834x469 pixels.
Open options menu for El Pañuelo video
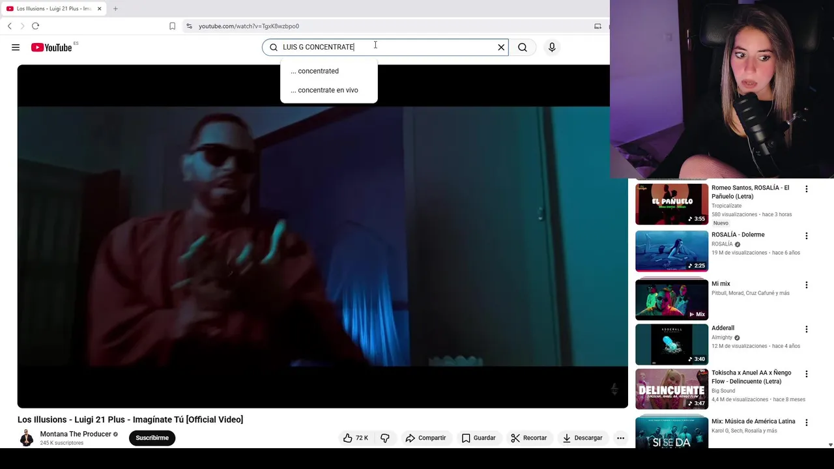click(x=807, y=189)
